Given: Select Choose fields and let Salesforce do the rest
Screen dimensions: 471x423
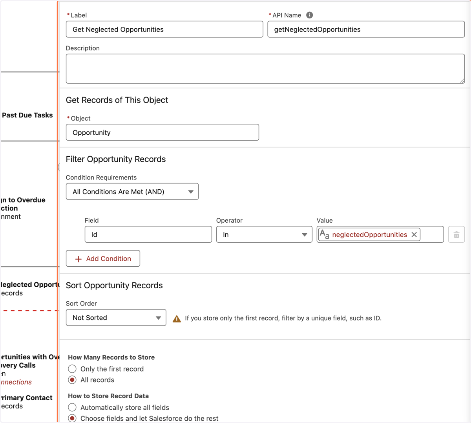Looking at the screenshot, I should pos(72,418).
